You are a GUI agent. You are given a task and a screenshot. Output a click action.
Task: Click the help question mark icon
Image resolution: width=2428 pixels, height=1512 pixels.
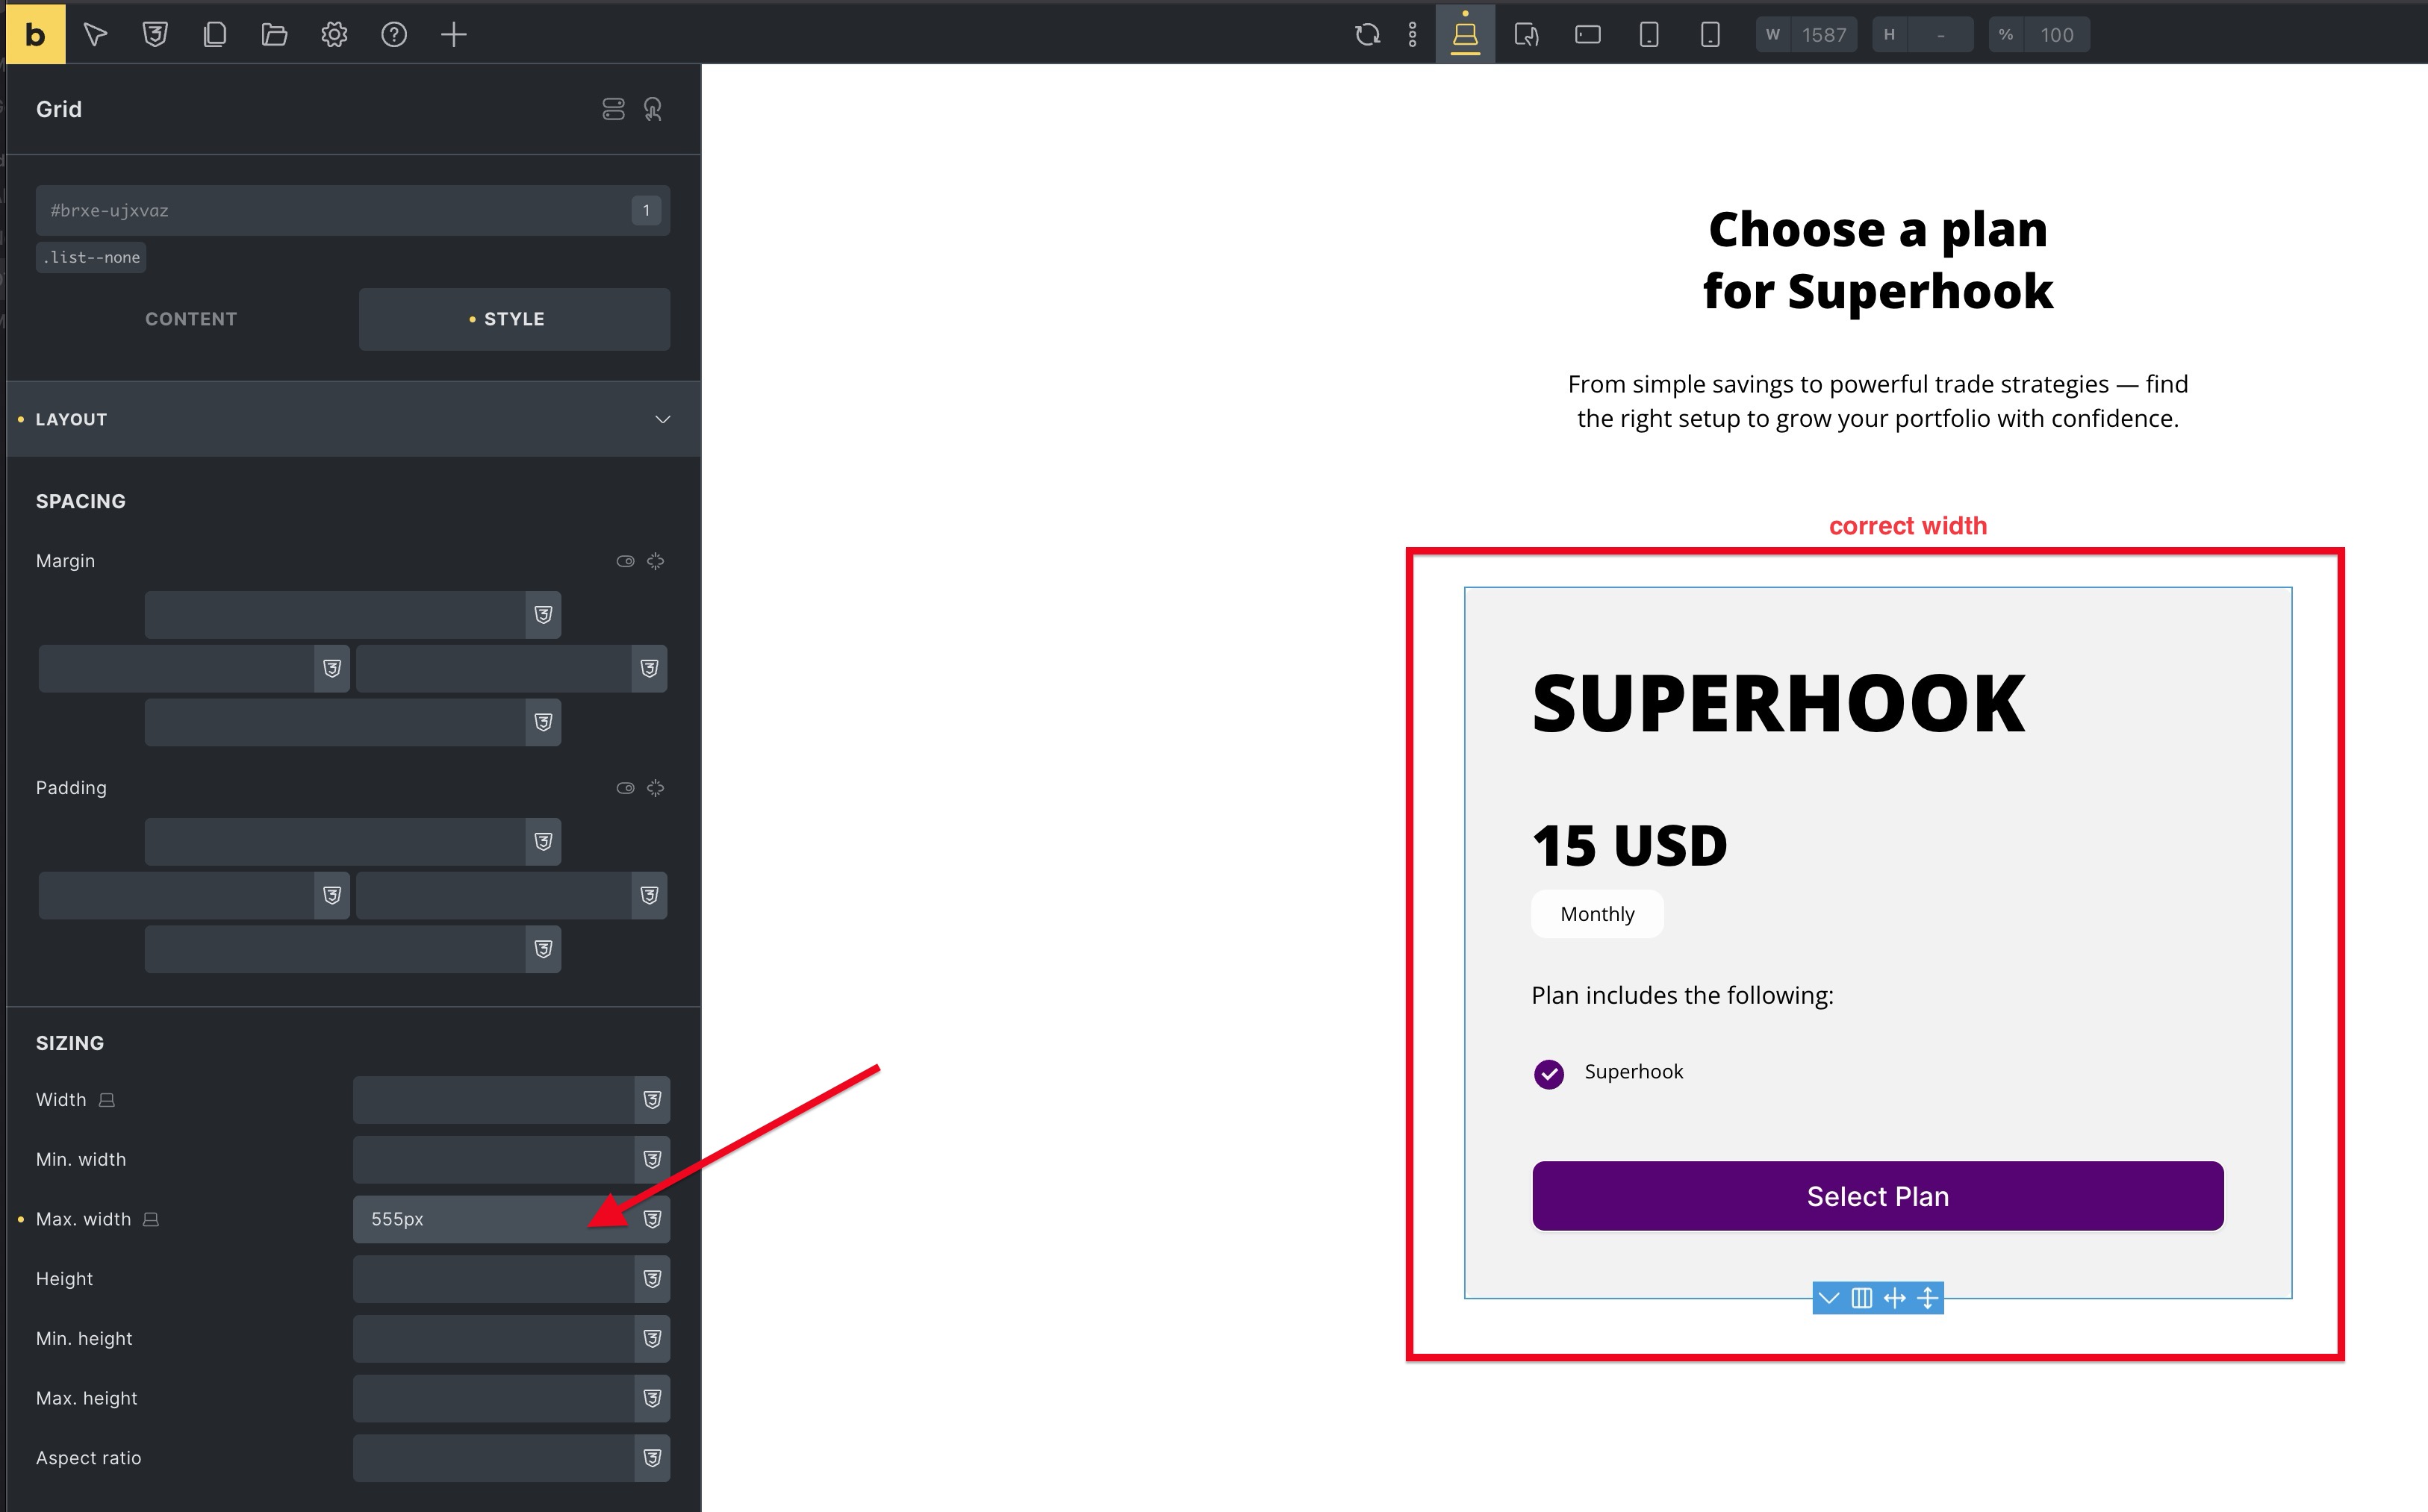(x=394, y=35)
